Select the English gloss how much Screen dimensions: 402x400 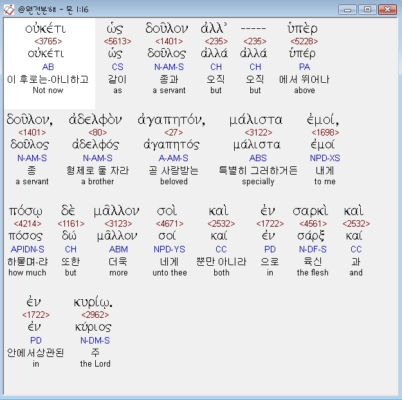tap(28, 273)
